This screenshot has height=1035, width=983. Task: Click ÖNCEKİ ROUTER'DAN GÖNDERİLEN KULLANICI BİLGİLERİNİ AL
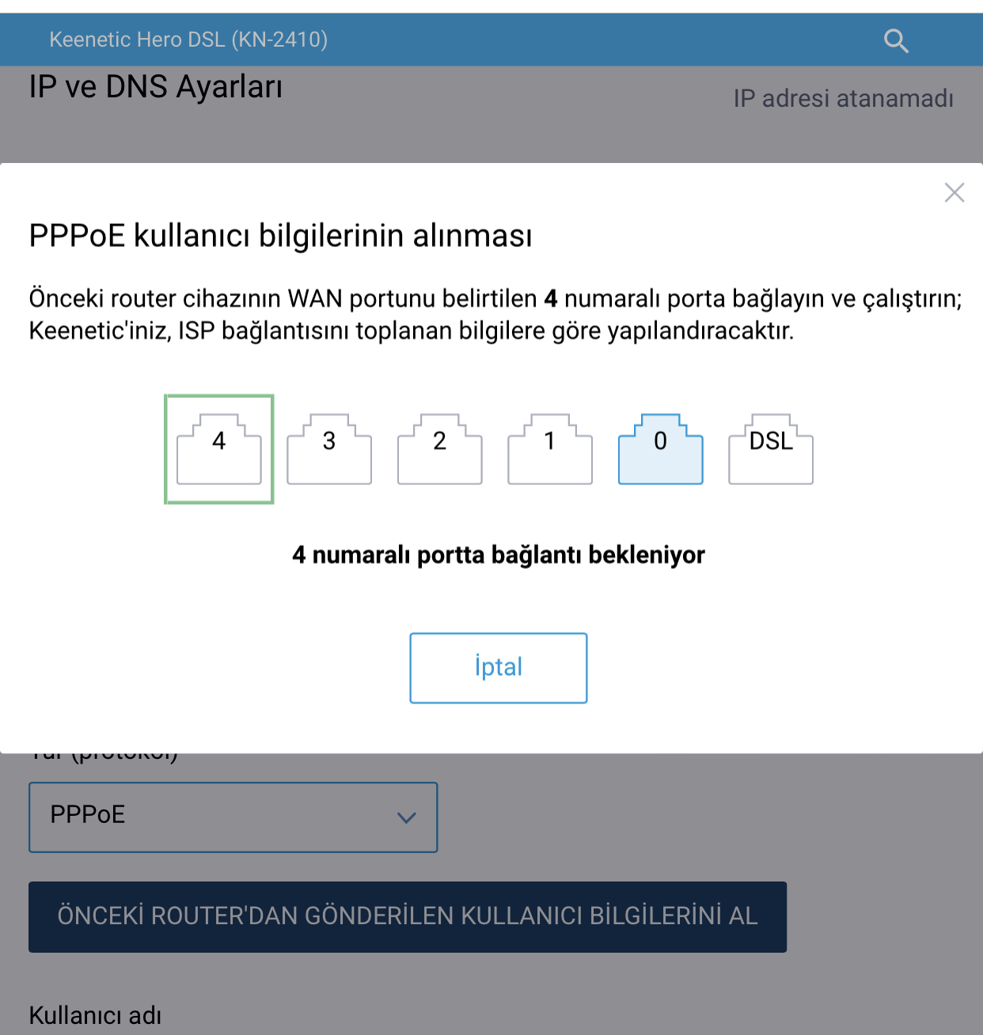(408, 916)
